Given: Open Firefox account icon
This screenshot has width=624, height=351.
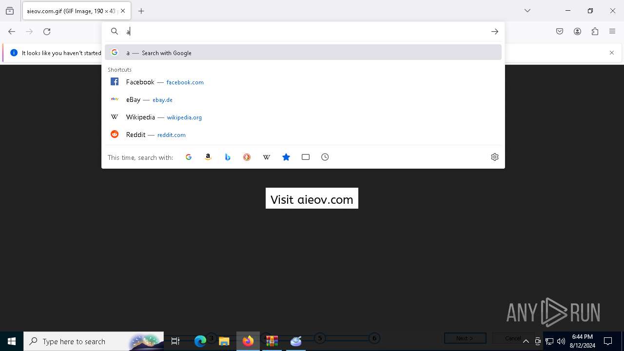Looking at the screenshot, I should [577, 32].
